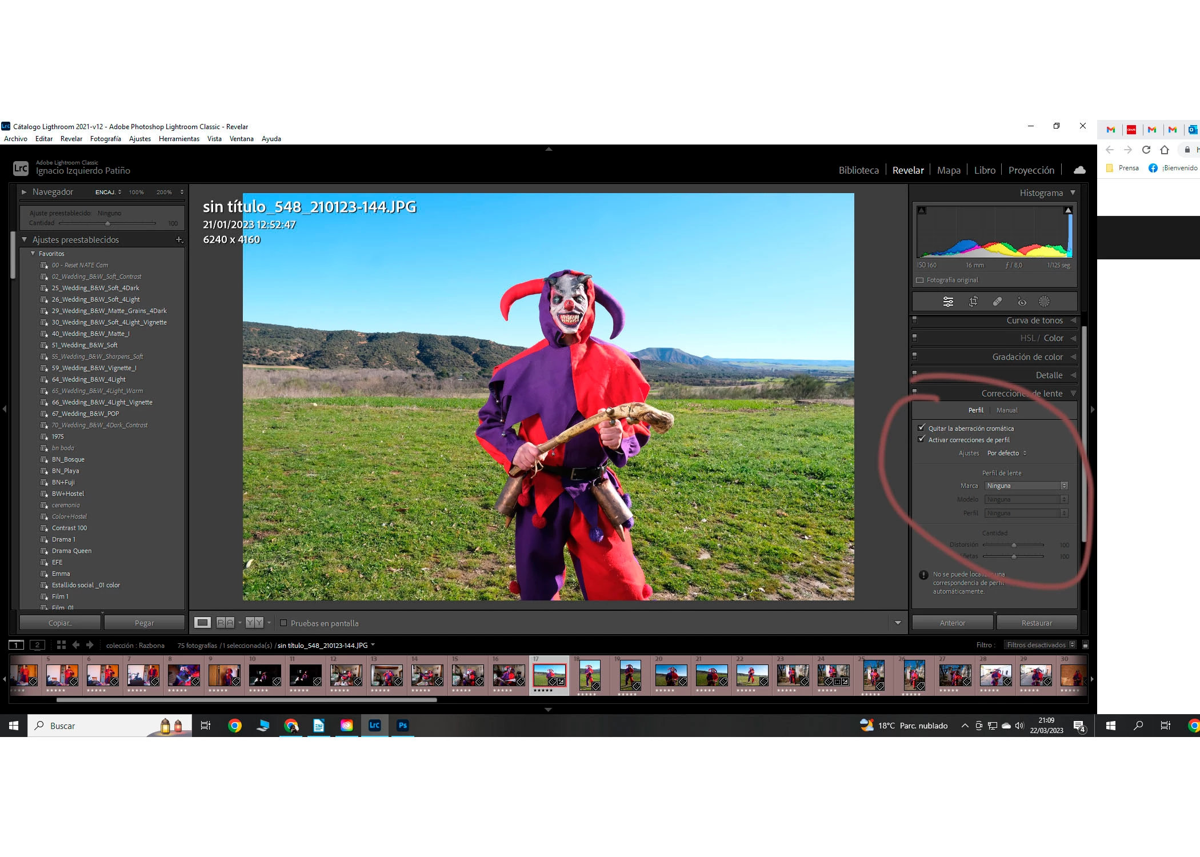
Task: Select the Healing bandage tool
Action: [x=997, y=302]
